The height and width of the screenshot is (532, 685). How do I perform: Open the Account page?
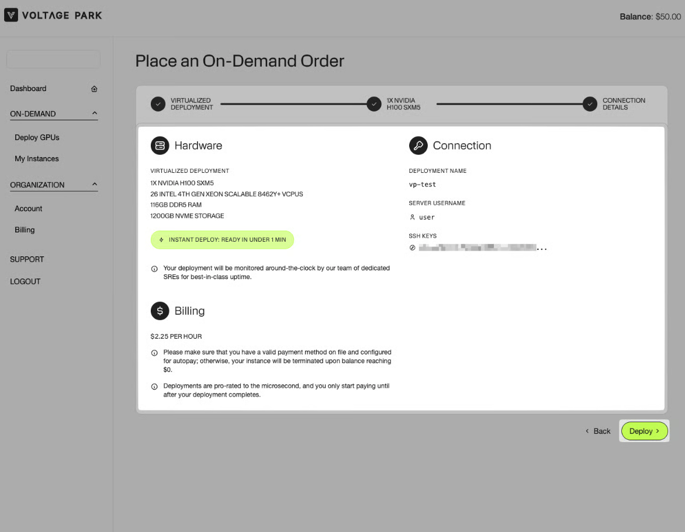29,208
